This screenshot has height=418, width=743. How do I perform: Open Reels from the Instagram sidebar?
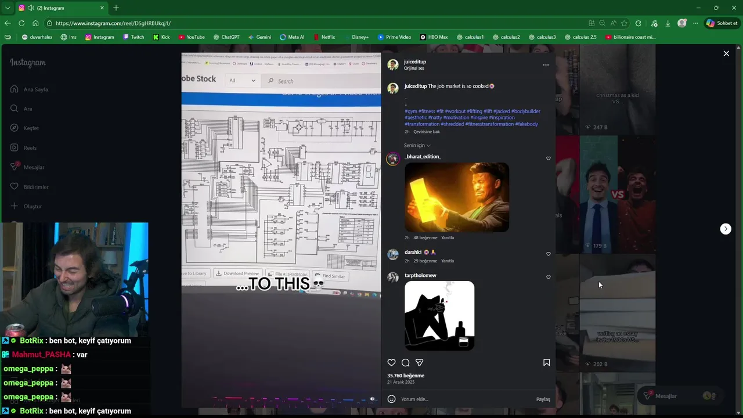click(23, 147)
